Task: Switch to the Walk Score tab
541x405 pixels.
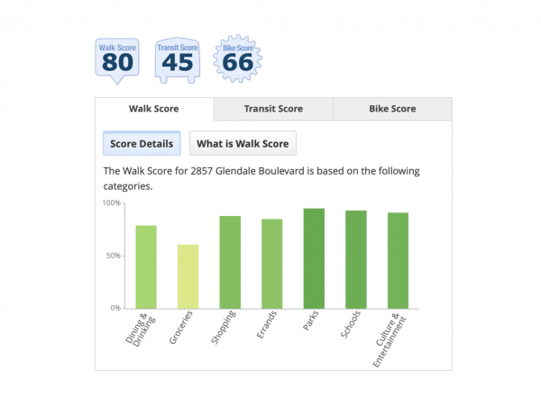Action: (x=154, y=109)
